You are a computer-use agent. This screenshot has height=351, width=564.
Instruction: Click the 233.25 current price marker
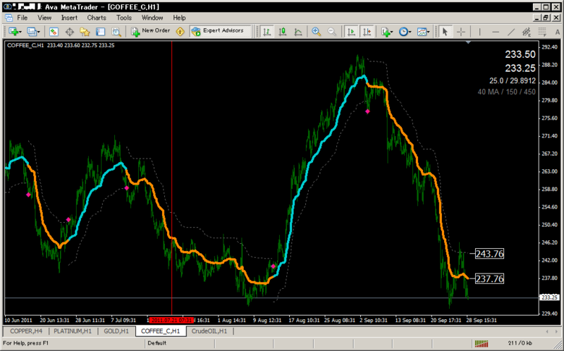550,297
